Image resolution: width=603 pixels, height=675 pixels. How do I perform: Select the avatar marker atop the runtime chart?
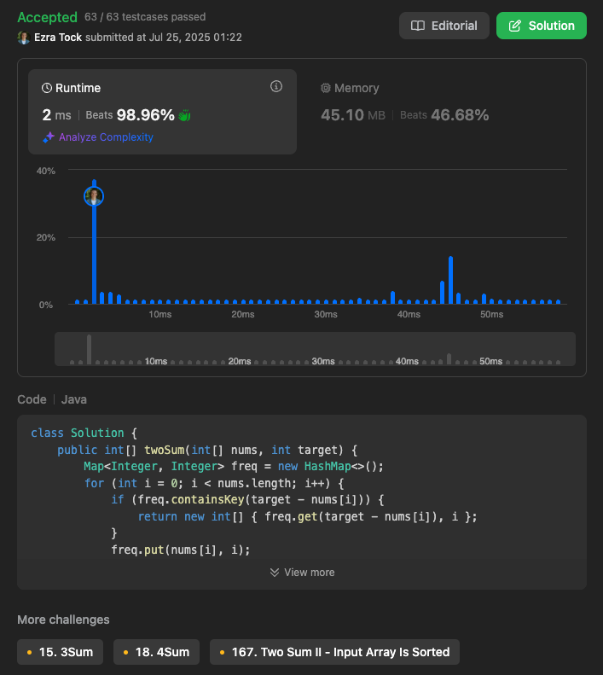point(94,196)
